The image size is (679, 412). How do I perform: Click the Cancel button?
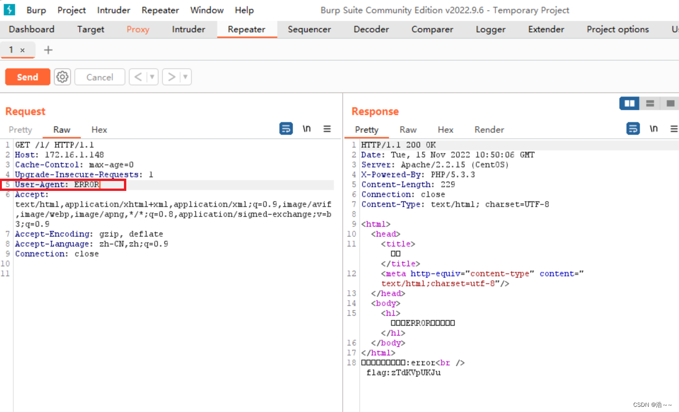pos(99,77)
